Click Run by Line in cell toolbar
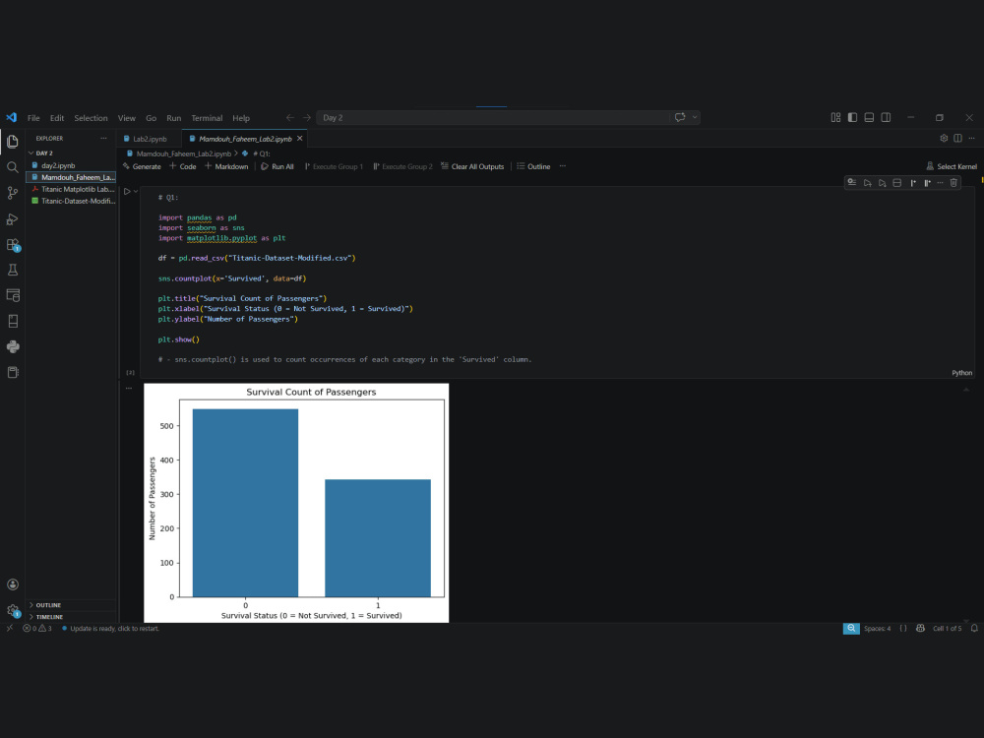984x738 pixels. (851, 183)
